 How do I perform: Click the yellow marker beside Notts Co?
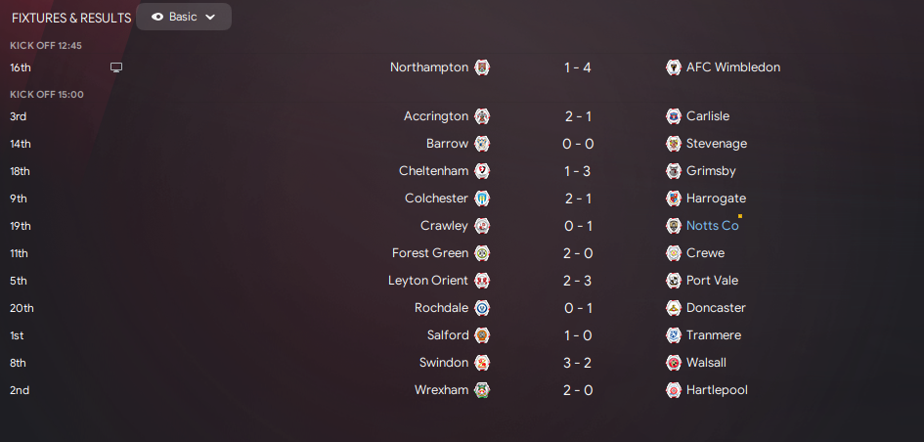point(740,216)
